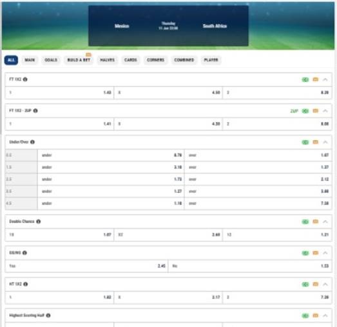Pick outcome 2 in FT 1X2 - 2UP
The height and width of the screenshot is (327, 337).
(277, 124)
